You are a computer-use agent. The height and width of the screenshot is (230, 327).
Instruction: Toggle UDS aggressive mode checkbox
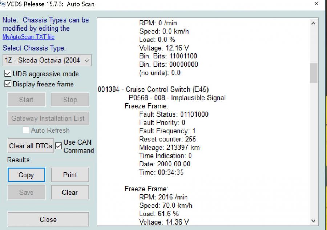click(x=7, y=74)
